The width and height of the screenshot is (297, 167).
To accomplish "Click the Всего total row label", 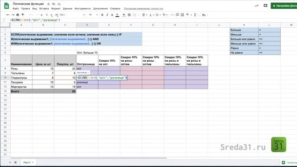I will point(21,91).
